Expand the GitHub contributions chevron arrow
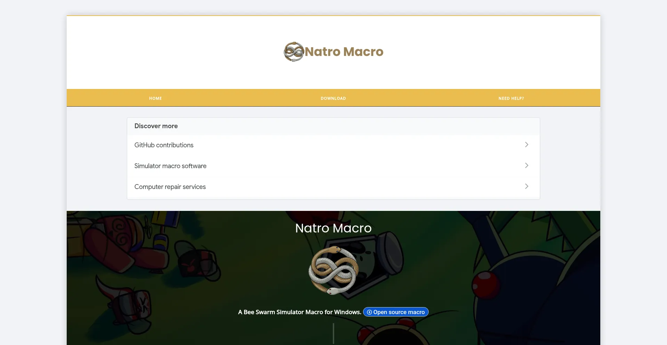The image size is (667, 345). tap(527, 145)
